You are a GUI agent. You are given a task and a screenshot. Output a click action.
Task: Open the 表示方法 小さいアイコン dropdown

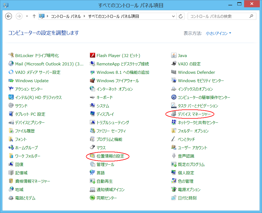[x=218, y=33]
